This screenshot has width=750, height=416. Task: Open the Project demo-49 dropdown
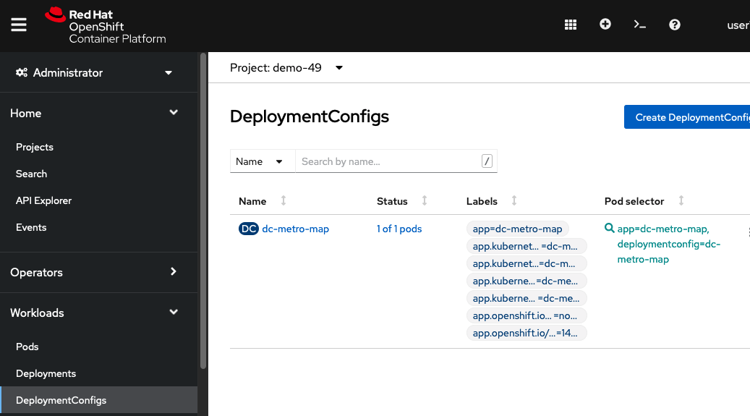pyautogui.click(x=286, y=67)
